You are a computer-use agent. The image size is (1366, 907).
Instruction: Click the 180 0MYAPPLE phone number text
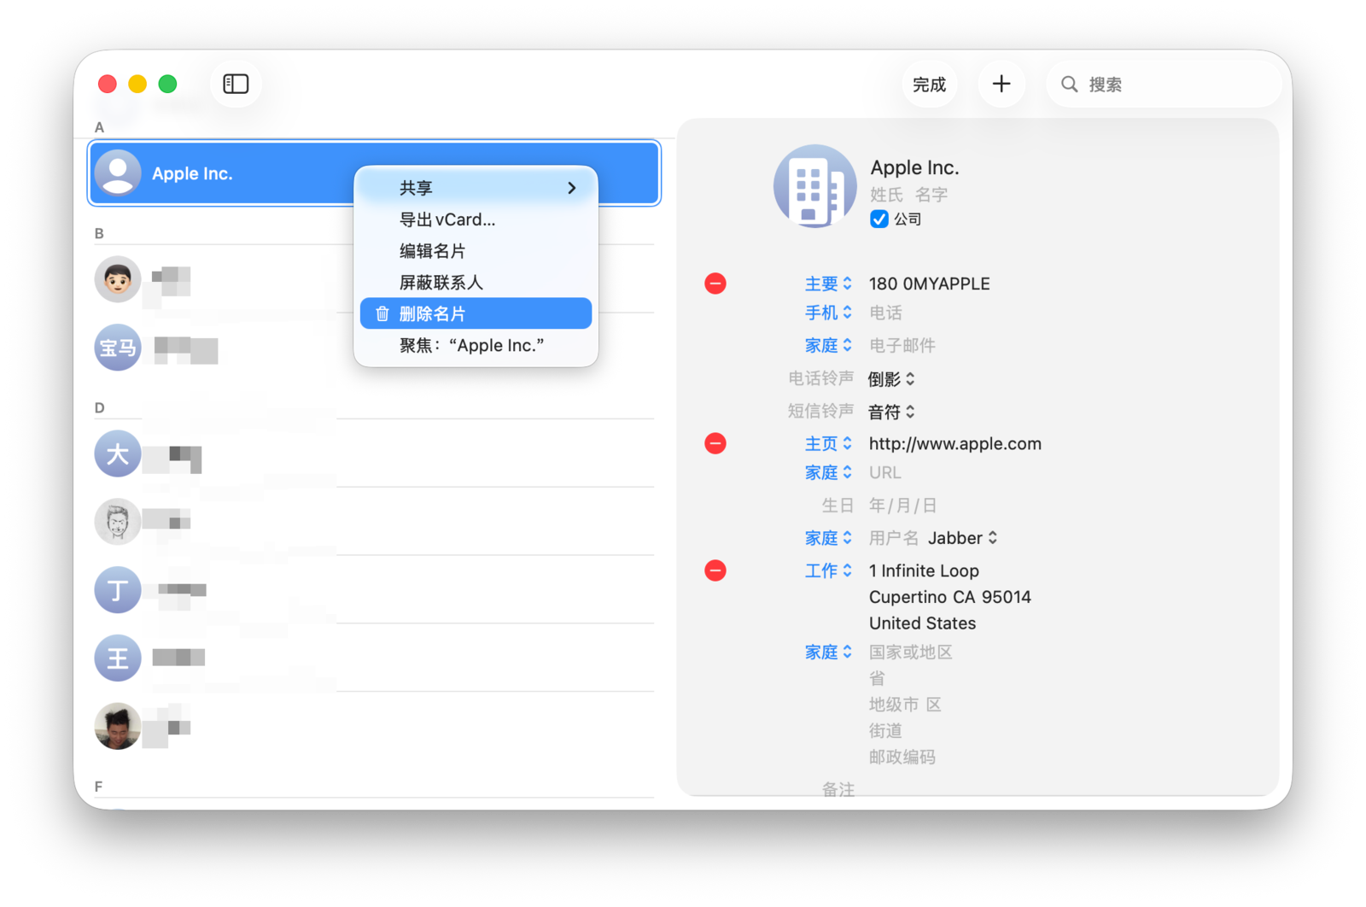click(930, 284)
